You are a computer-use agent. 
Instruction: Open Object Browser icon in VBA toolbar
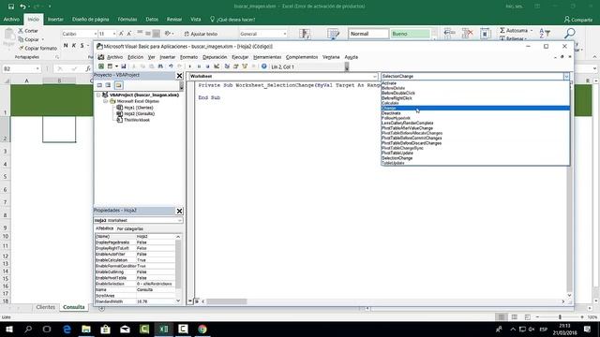point(245,66)
